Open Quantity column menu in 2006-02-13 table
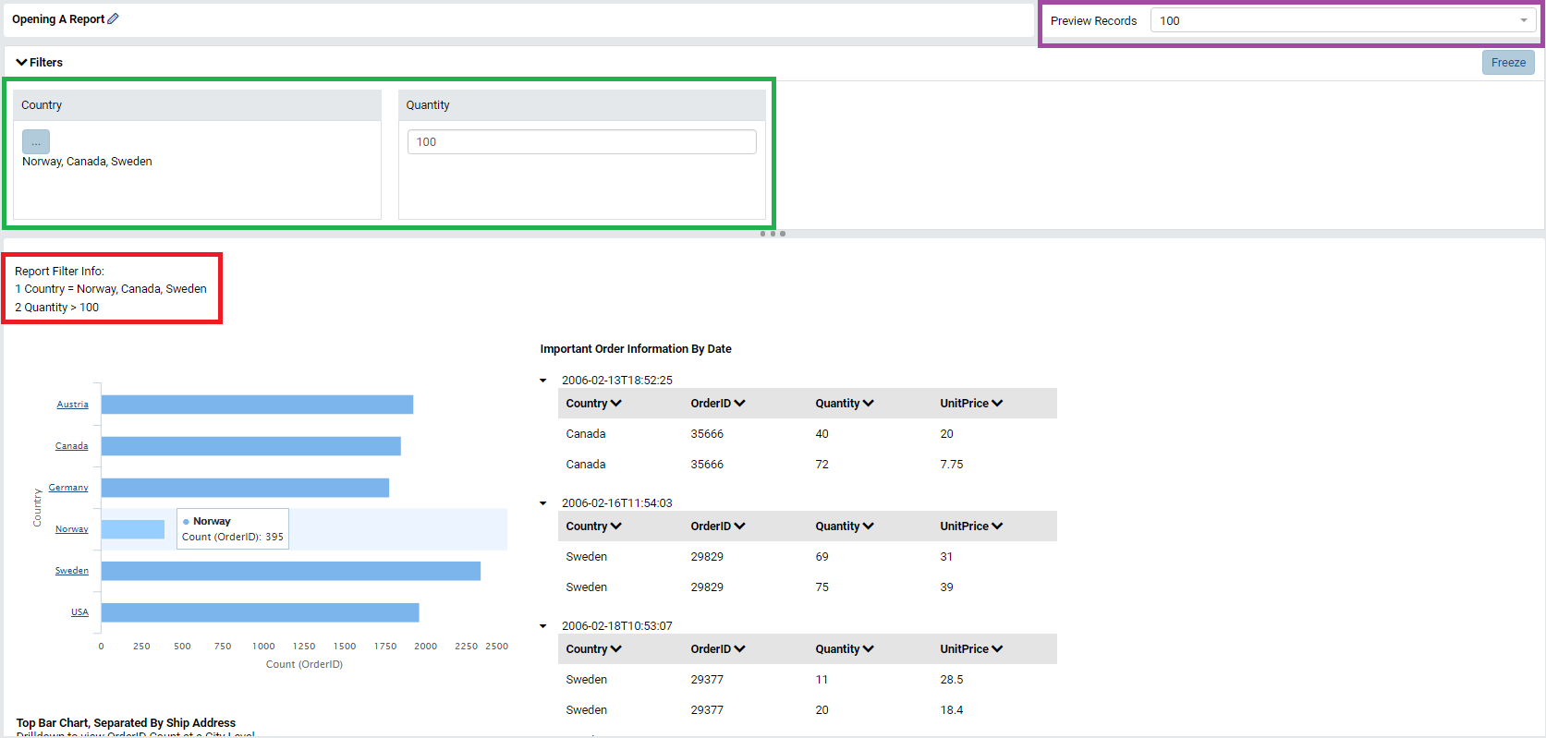This screenshot has width=1546, height=738. coord(868,404)
